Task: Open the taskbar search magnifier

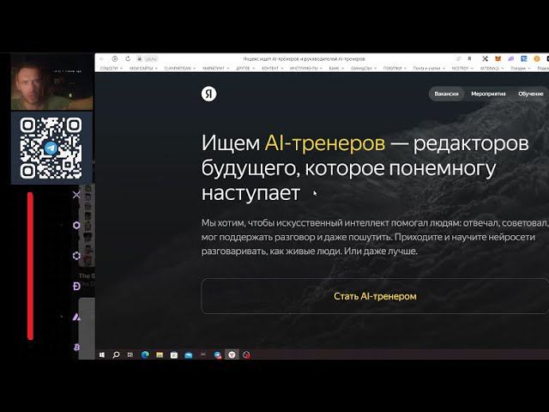Action: [x=117, y=354]
